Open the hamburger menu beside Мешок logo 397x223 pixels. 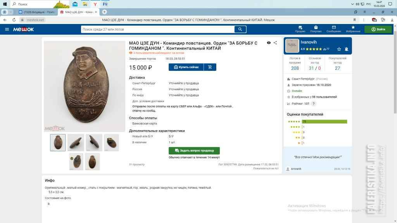pyautogui.click(x=7, y=29)
